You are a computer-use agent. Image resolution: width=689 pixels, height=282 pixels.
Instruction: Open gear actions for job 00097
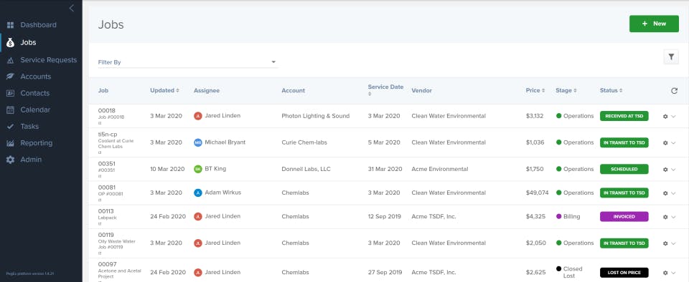[665, 273]
